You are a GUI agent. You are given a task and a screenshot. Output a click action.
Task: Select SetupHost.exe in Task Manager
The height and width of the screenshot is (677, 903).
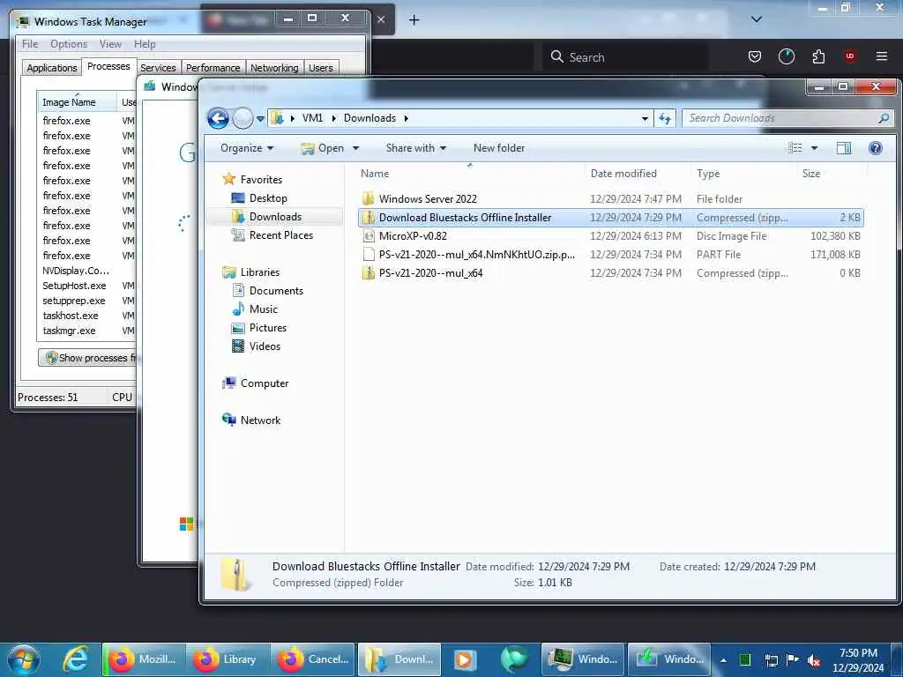[86, 286]
